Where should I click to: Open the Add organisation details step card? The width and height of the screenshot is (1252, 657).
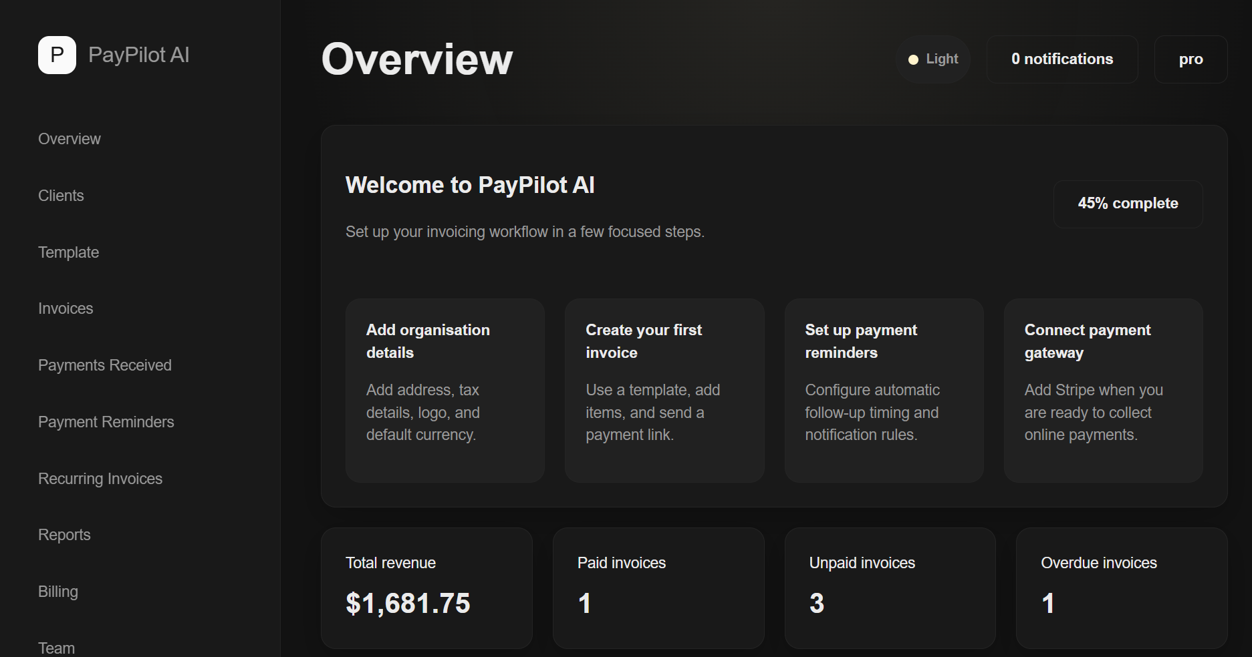[445, 391]
